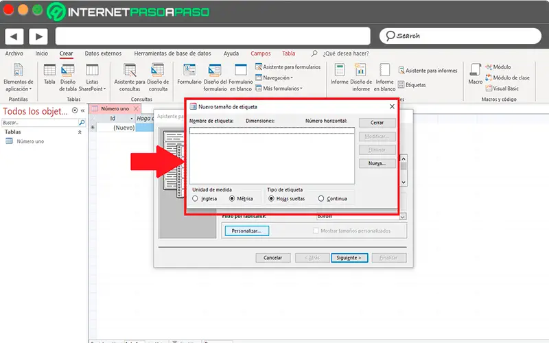
Task: Close the Número uno document tab
Action: [x=136, y=108]
